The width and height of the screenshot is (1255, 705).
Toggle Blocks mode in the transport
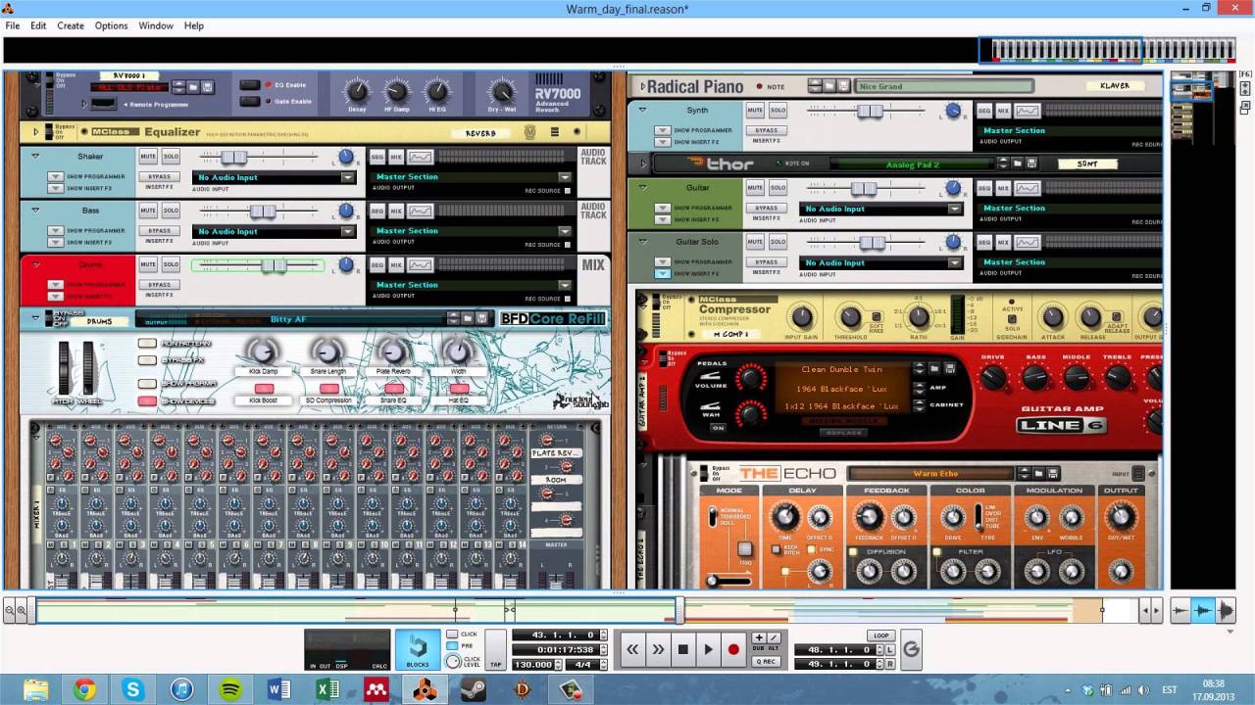418,649
